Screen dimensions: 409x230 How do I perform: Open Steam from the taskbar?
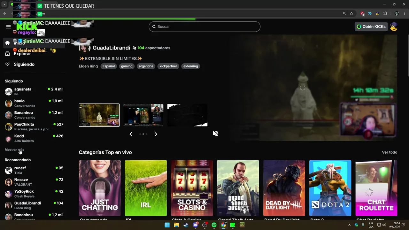click(x=186, y=225)
